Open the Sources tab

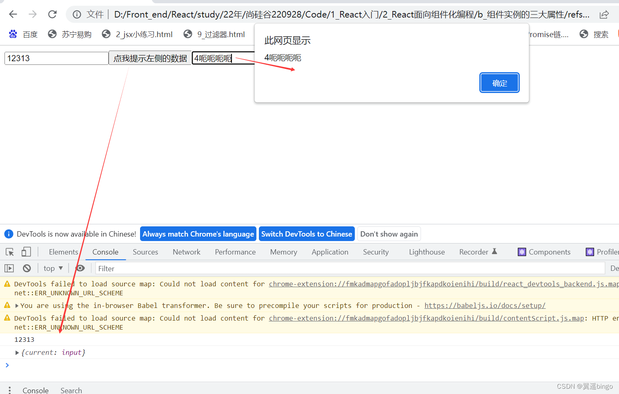pyautogui.click(x=145, y=252)
